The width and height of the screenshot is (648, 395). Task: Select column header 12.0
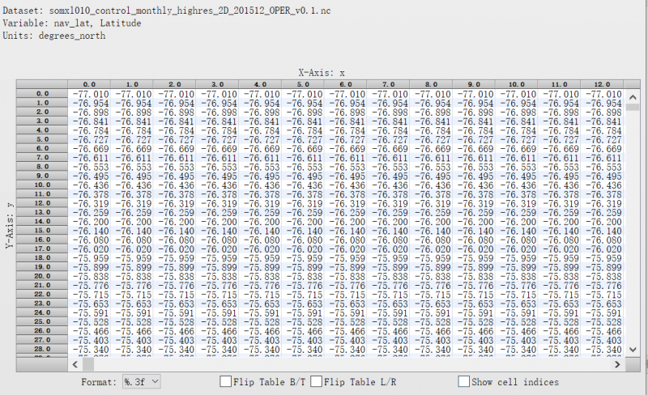tap(600, 84)
